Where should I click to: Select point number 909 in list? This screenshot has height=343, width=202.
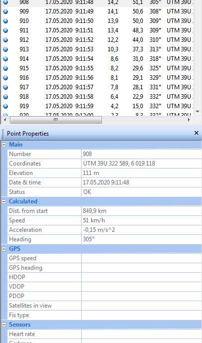click(x=24, y=11)
